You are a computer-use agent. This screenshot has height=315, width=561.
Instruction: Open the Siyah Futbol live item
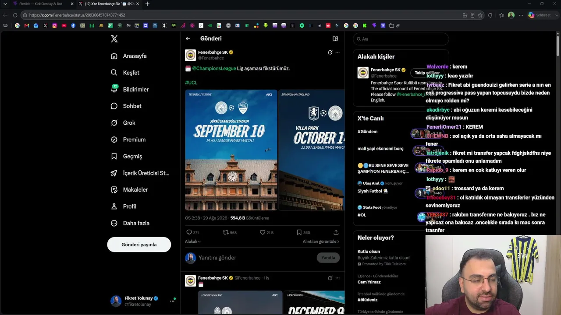click(x=373, y=191)
